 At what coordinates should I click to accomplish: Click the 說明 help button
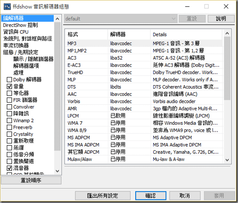click(221, 19)
